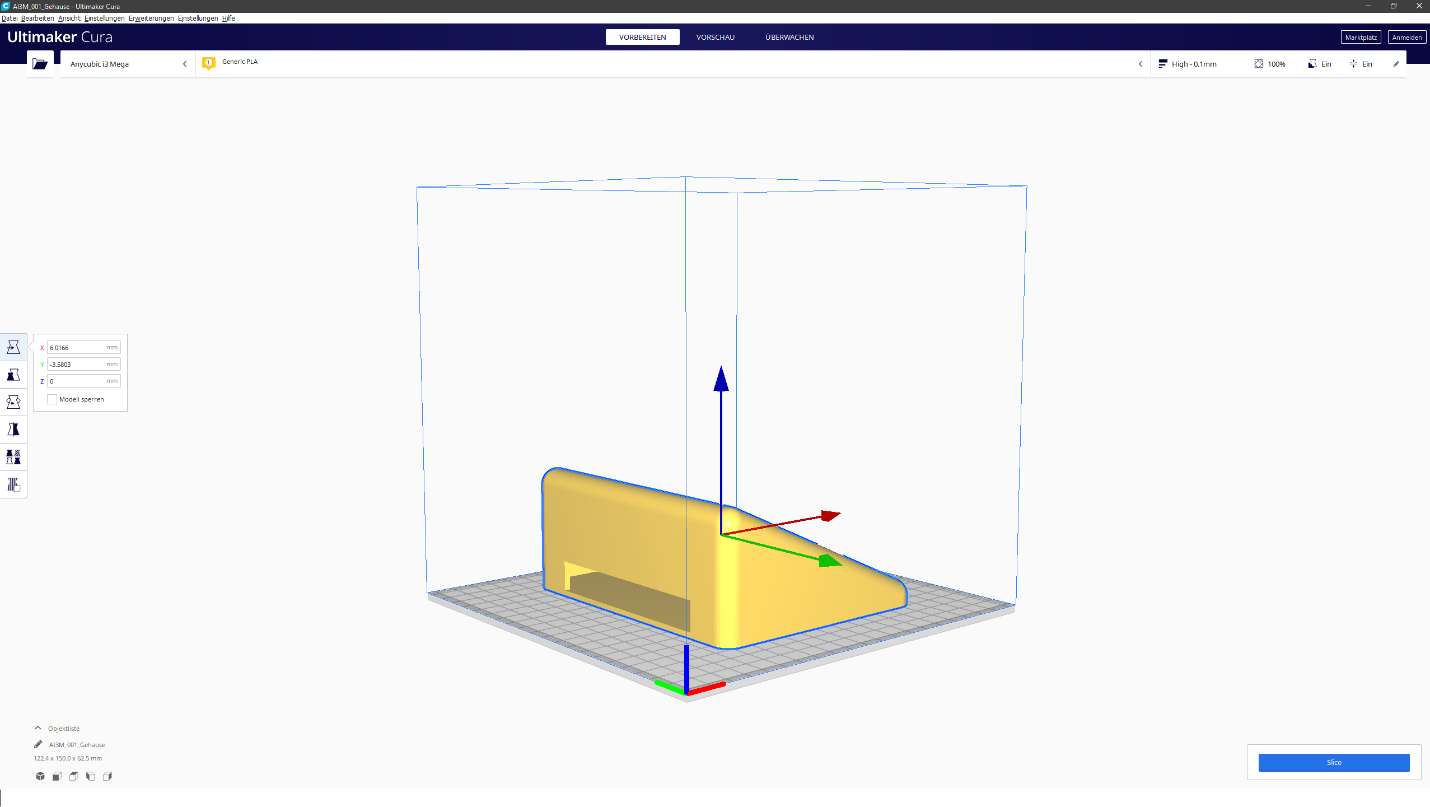Screen dimensions: 1430x807
Task: Toggle the Modell sperren checkbox
Action: click(52, 399)
